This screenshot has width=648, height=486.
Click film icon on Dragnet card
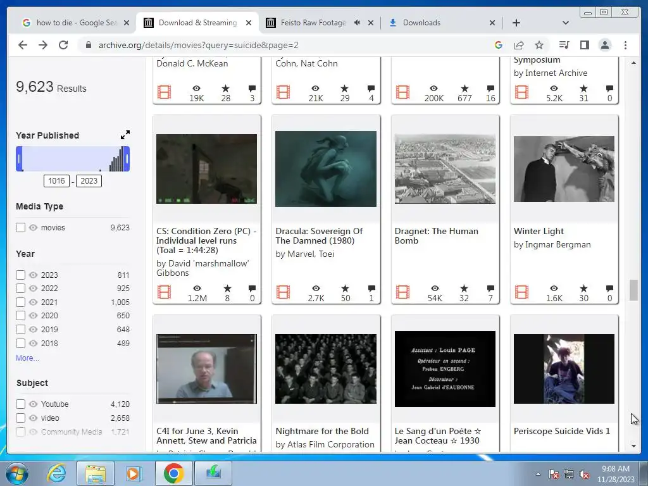402,292
